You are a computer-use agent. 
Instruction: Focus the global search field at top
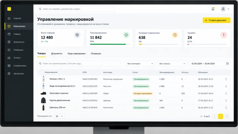pyautogui.click(x=76, y=9)
